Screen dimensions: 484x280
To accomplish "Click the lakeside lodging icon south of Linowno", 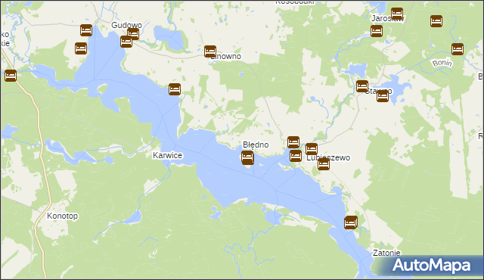I will point(175,89).
